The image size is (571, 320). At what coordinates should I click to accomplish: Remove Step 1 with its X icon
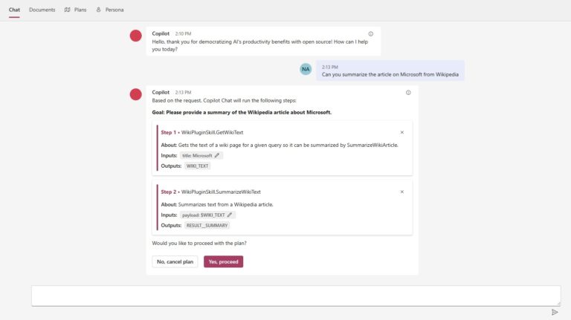click(x=402, y=132)
